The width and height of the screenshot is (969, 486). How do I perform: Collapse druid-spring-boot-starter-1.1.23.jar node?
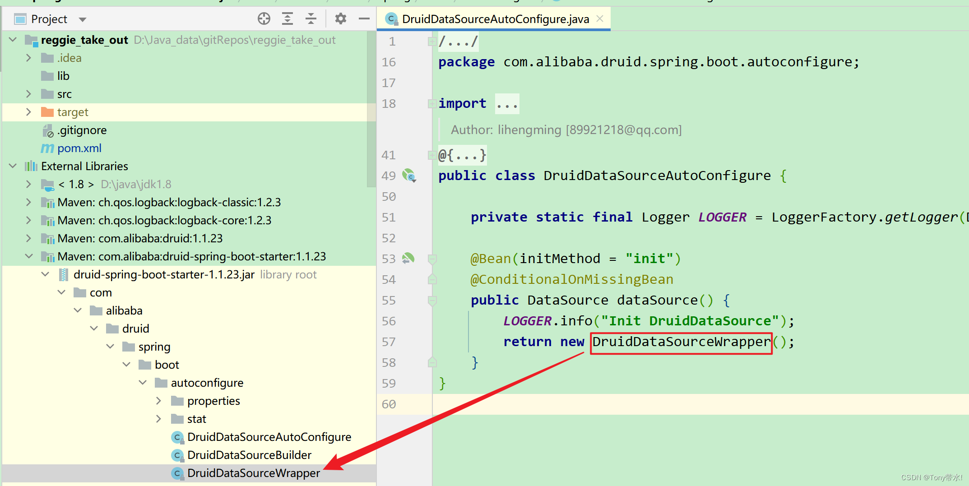point(45,274)
